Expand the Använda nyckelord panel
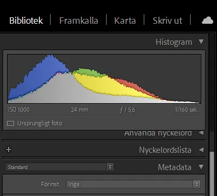The width and height of the screenshot is (217, 196). (201, 133)
